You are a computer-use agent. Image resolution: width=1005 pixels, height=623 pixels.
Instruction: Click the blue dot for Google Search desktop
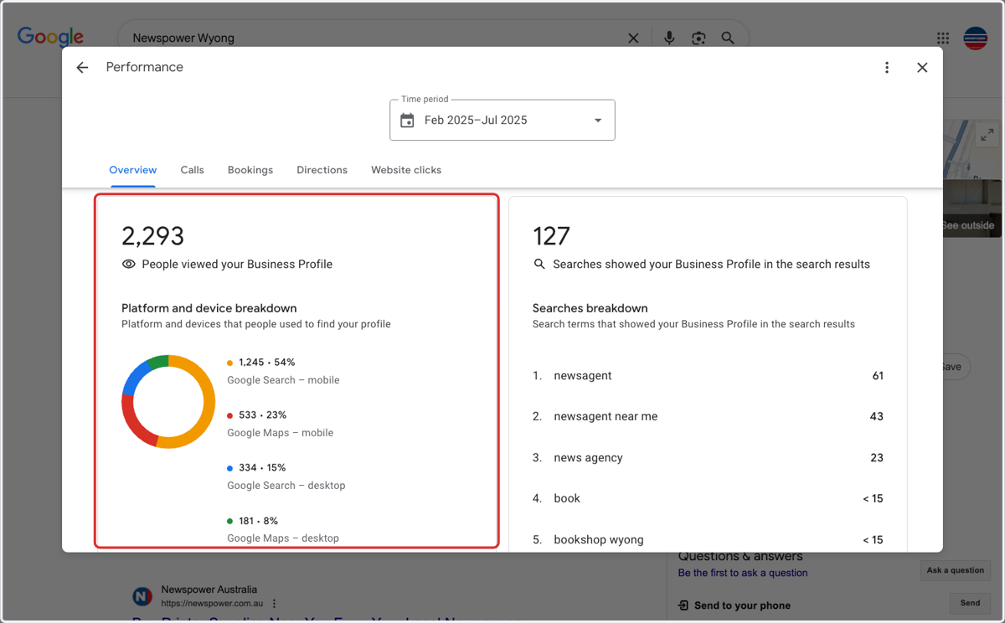[230, 469]
